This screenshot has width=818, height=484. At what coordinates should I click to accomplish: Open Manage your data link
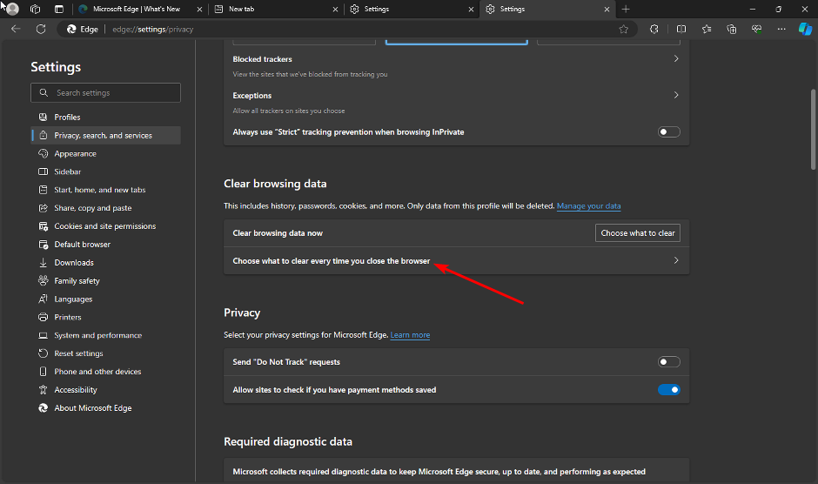[x=588, y=205]
